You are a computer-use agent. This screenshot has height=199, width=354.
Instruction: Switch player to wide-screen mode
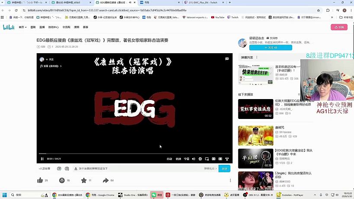point(214,159)
